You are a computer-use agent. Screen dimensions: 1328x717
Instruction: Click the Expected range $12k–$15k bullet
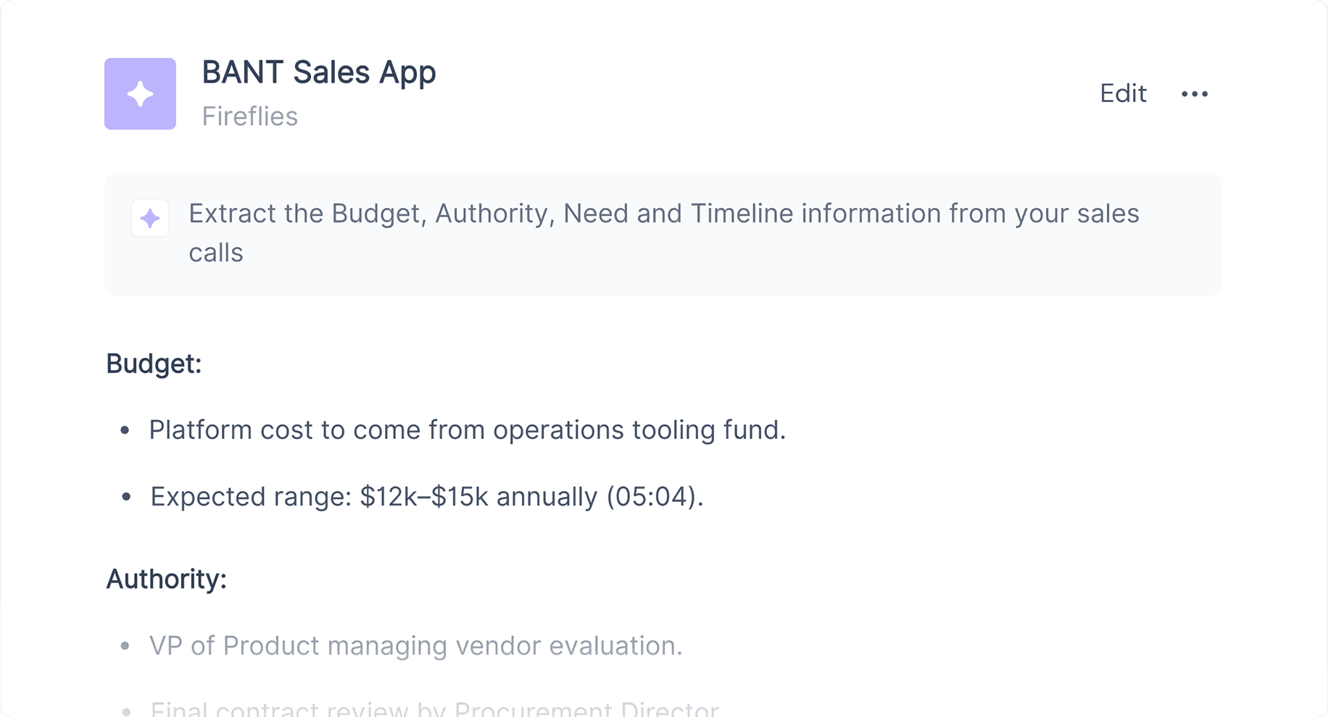427,497
